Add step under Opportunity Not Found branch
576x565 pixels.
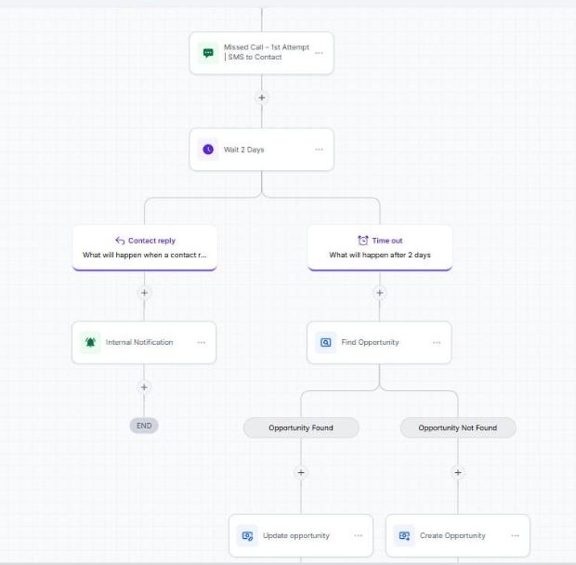click(458, 472)
